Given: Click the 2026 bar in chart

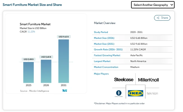Looking at the screenshot, I should [46, 71].
